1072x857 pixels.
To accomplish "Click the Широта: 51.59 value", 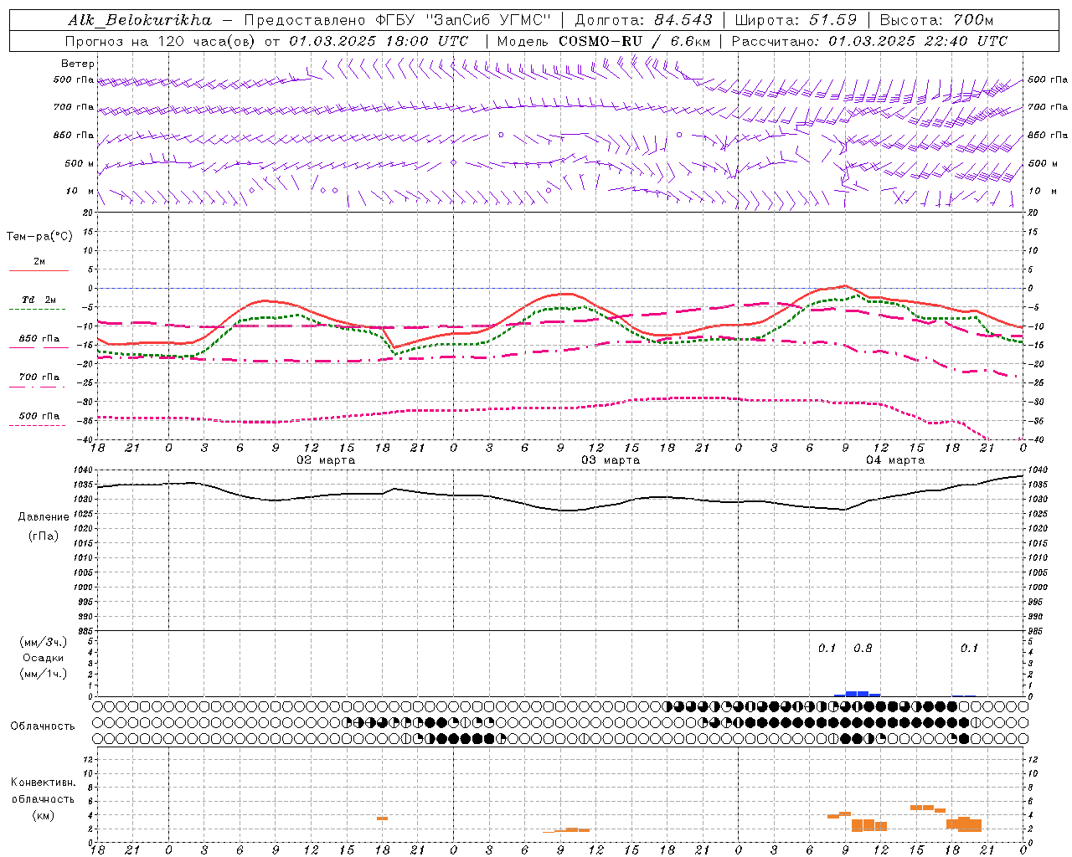I will tap(796, 20).
